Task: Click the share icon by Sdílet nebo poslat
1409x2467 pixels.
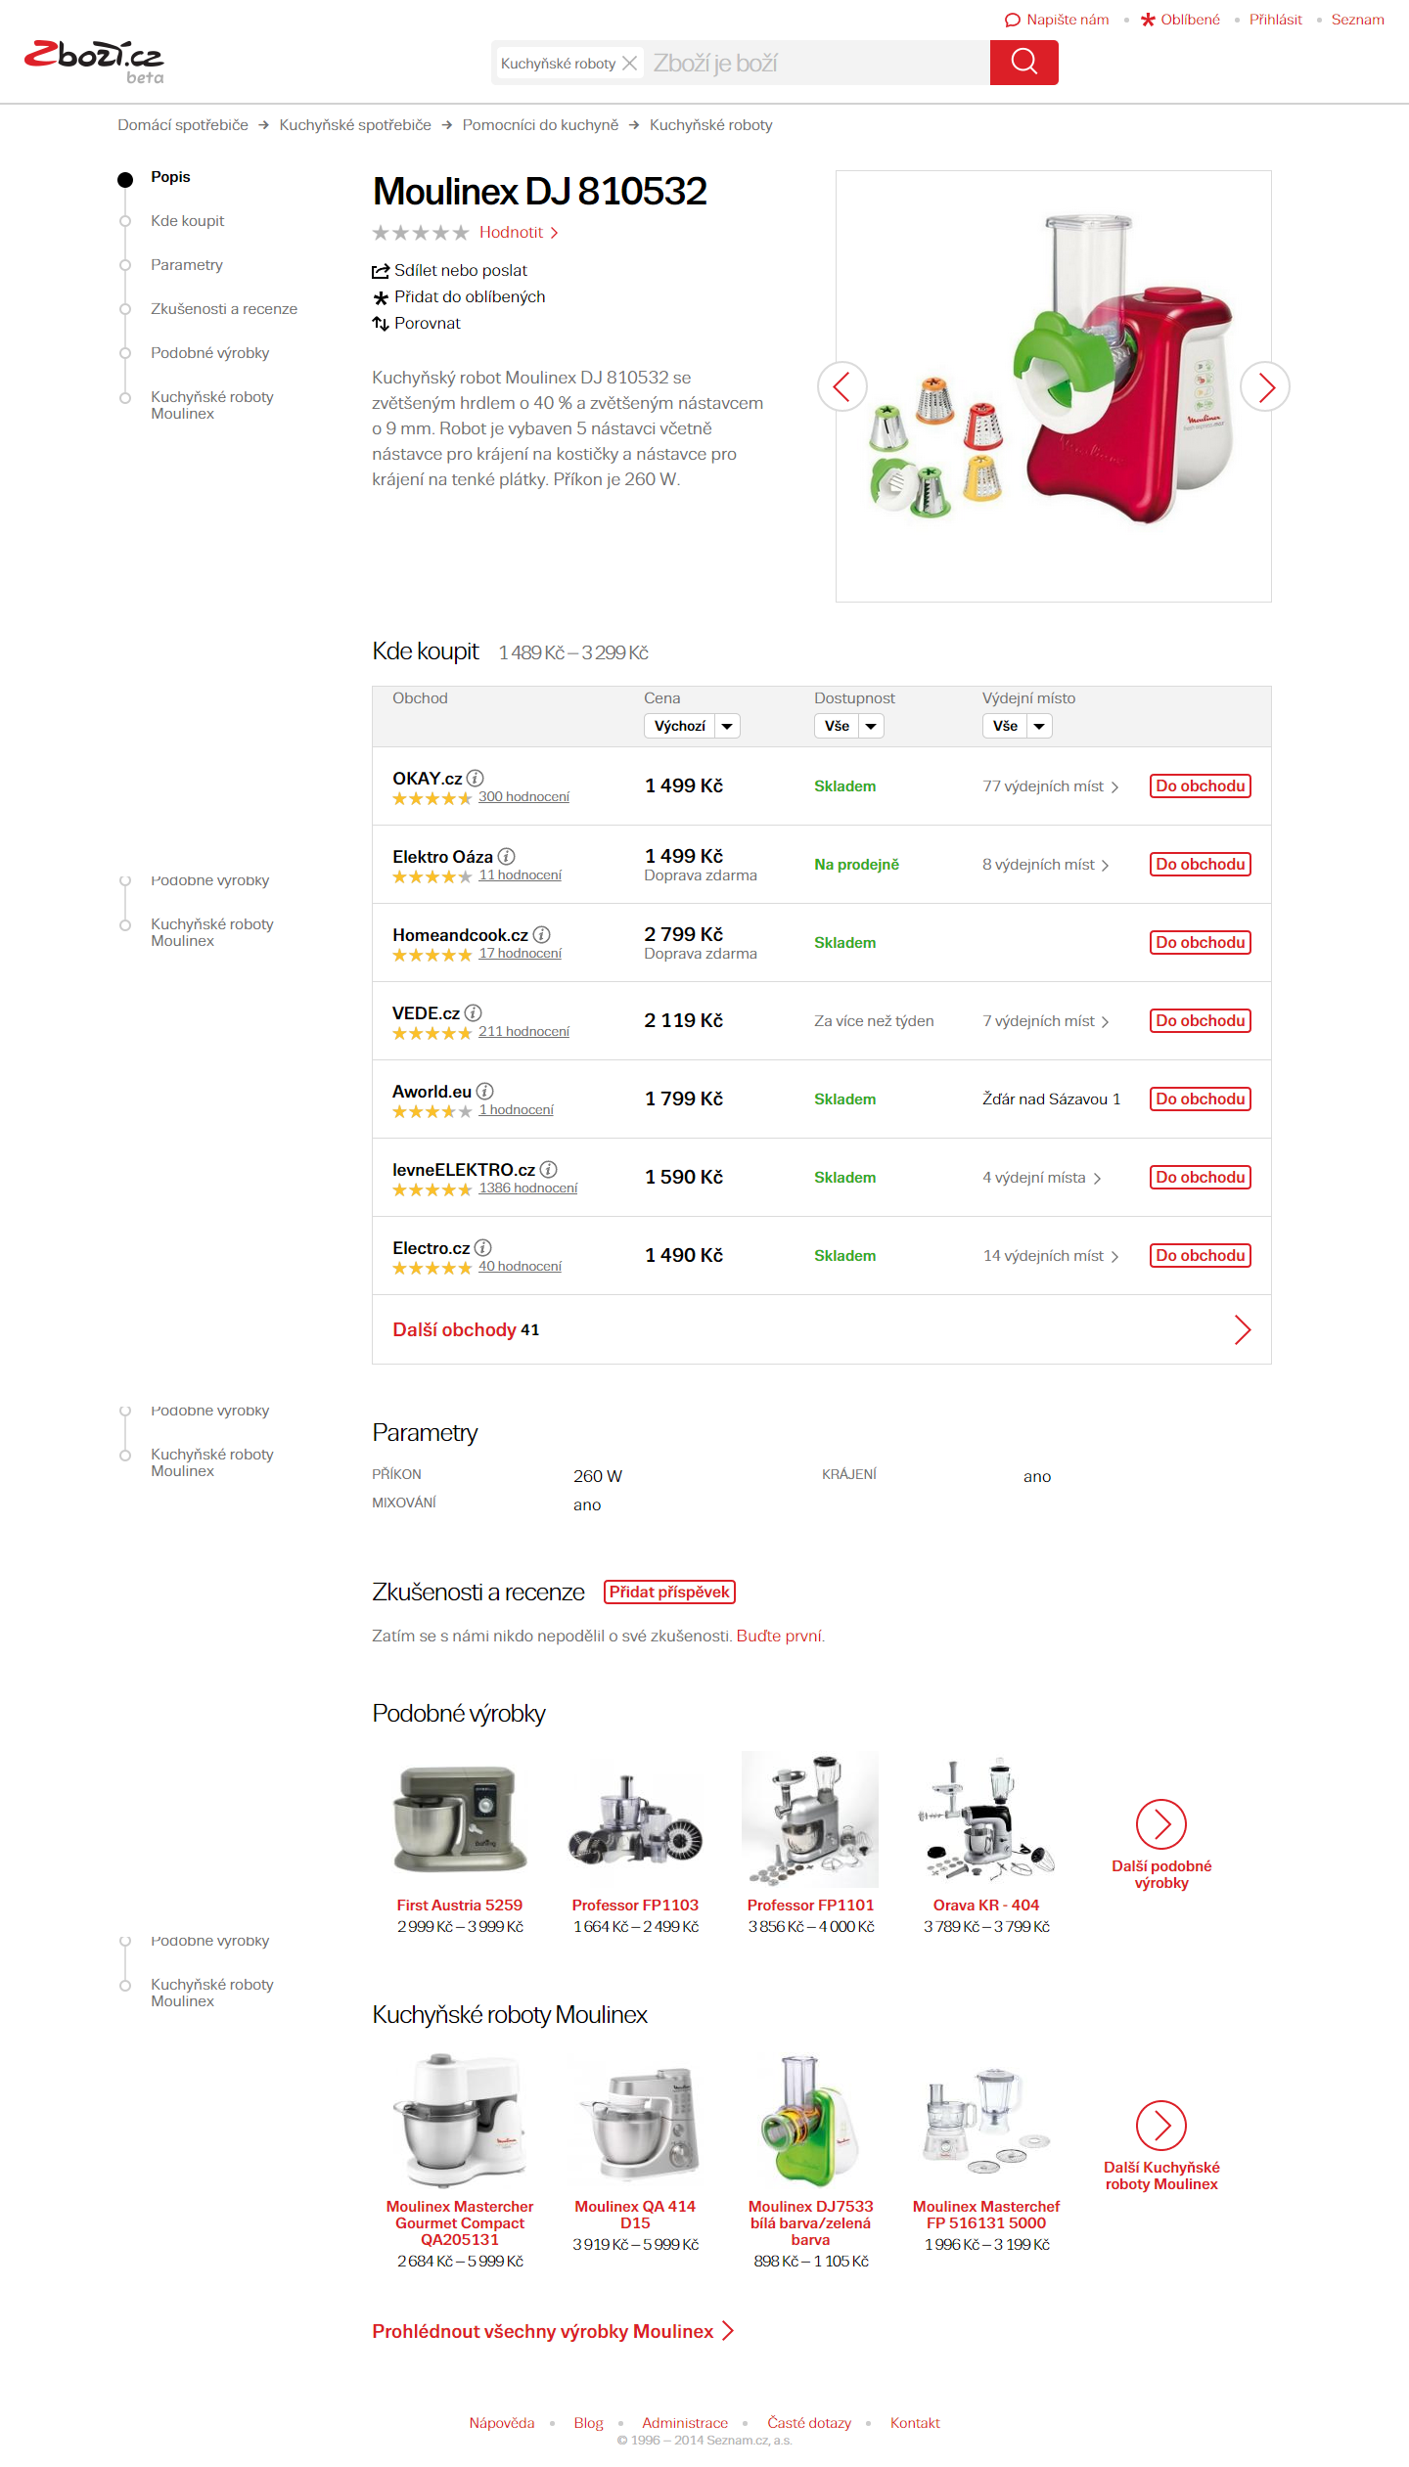Action: point(381,271)
